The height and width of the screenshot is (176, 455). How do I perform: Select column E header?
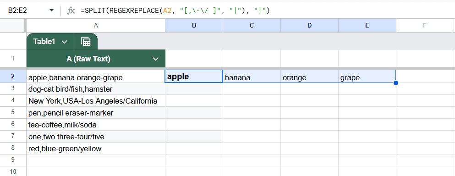(x=367, y=26)
